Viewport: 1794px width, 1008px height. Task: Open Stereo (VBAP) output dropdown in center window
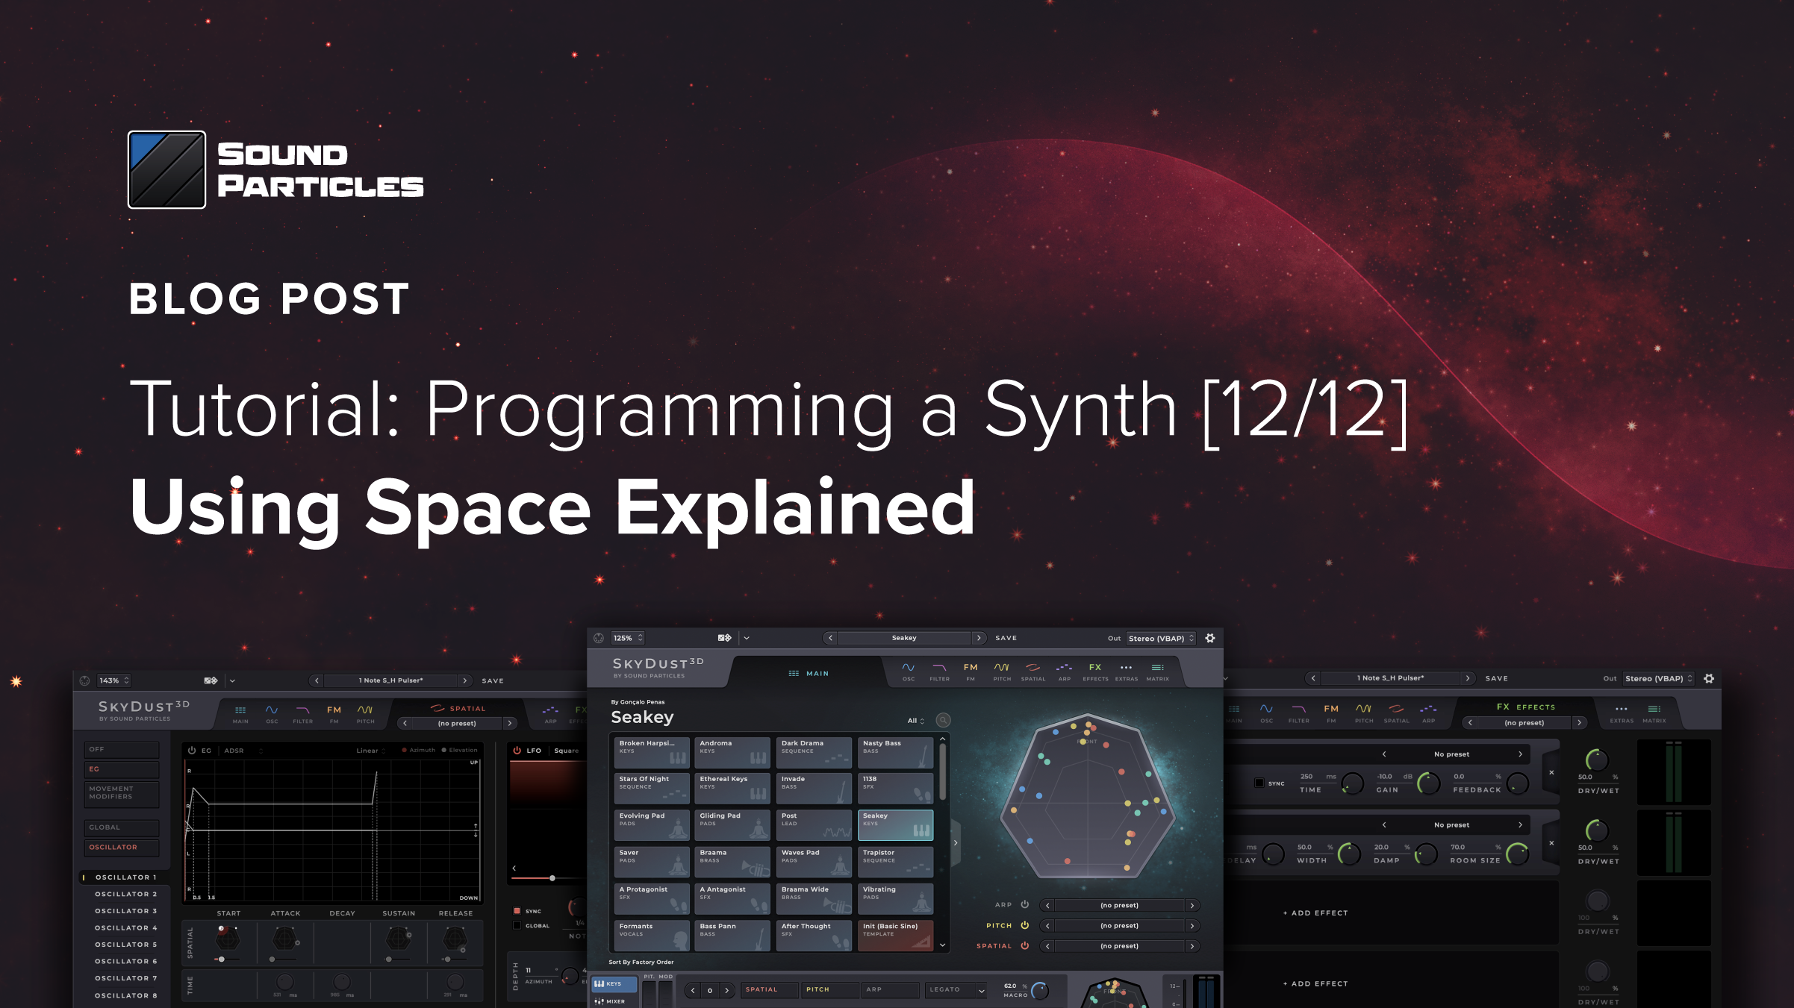click(x=1161, y=638)
